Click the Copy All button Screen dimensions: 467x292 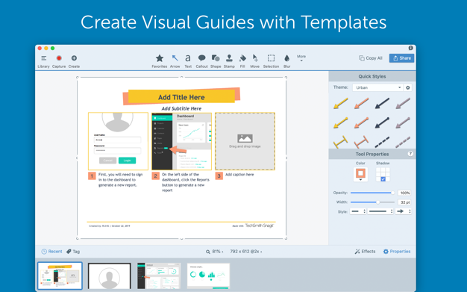coord(371,58)
